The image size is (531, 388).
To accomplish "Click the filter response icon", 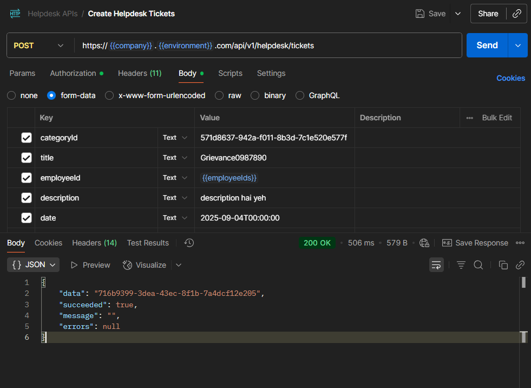I will point(461,265).
